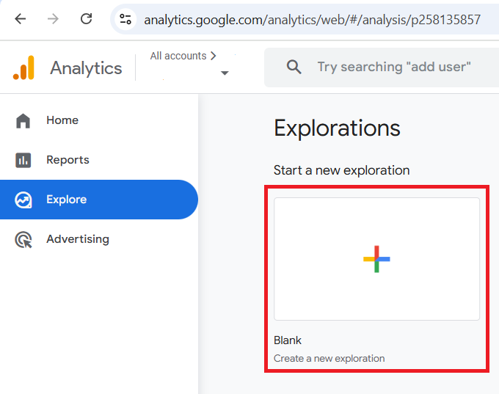
Task: Open the All accounts breadcrumb
Action: [183, 56]
